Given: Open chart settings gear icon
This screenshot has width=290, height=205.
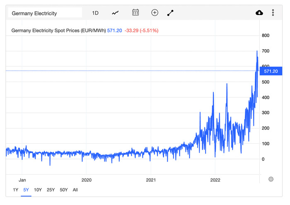Looking at the screenshot, I should pyautogui.click(x=271, y=179).
